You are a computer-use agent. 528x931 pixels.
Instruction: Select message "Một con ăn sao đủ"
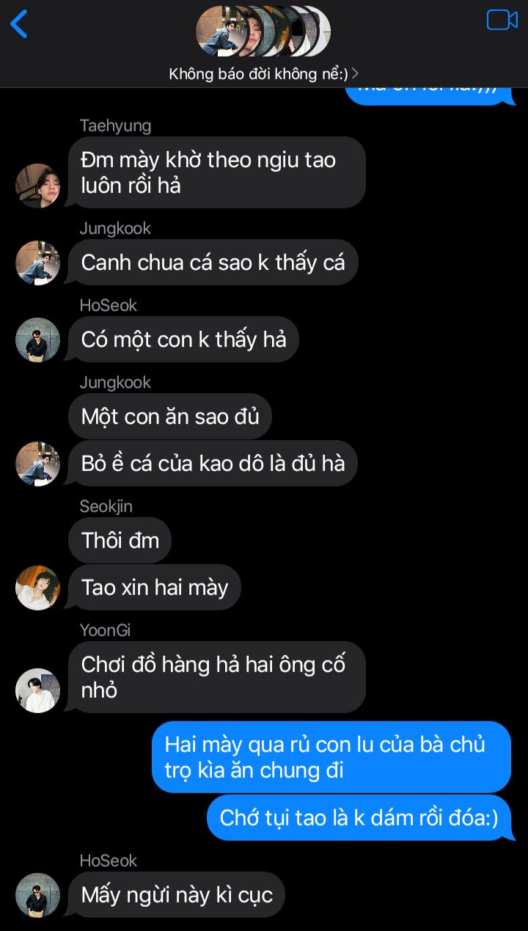[x=170, y=416]
